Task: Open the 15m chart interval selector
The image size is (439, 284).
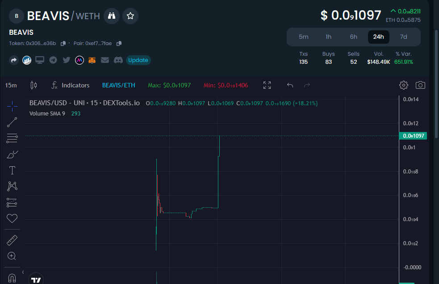Action: tap(11, 85)
